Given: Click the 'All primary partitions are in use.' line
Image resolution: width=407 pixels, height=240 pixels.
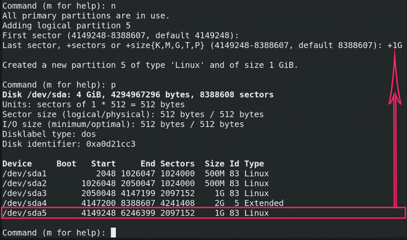Looking at the screenshot, I should tap(86, 15).
